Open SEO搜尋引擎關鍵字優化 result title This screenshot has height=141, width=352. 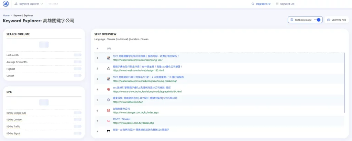tap(142, 88)
